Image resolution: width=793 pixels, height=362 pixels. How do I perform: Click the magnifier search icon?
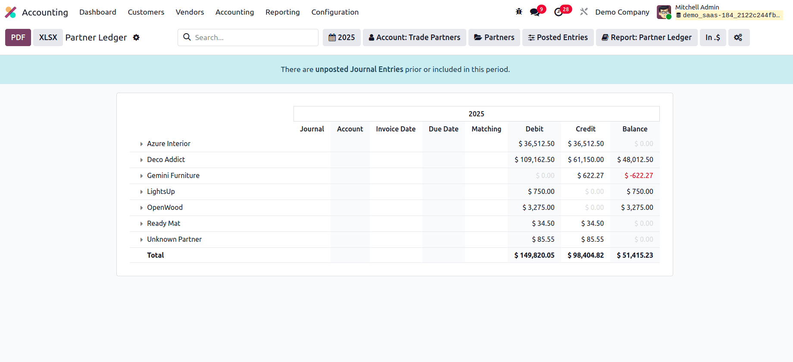pyautogui.click(x=187, y=37)
